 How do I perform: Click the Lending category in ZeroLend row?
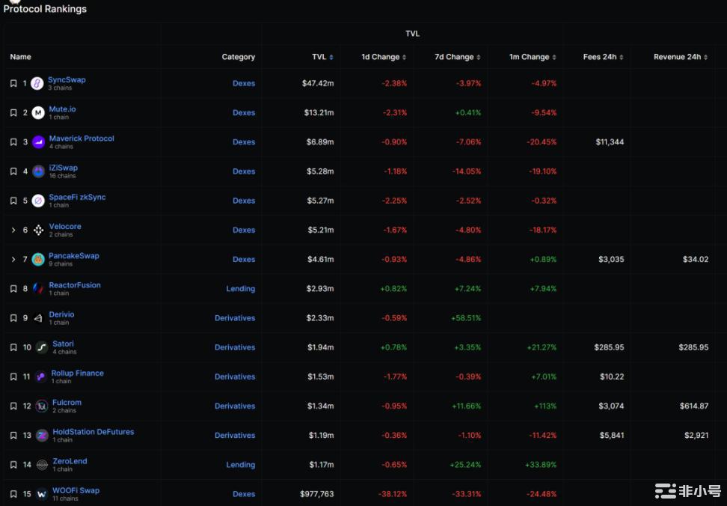point(241,465)
